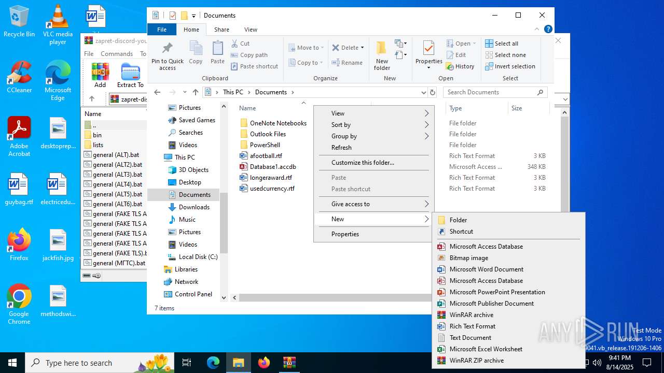Click Invert selection in the ribbon

point(510,66)
